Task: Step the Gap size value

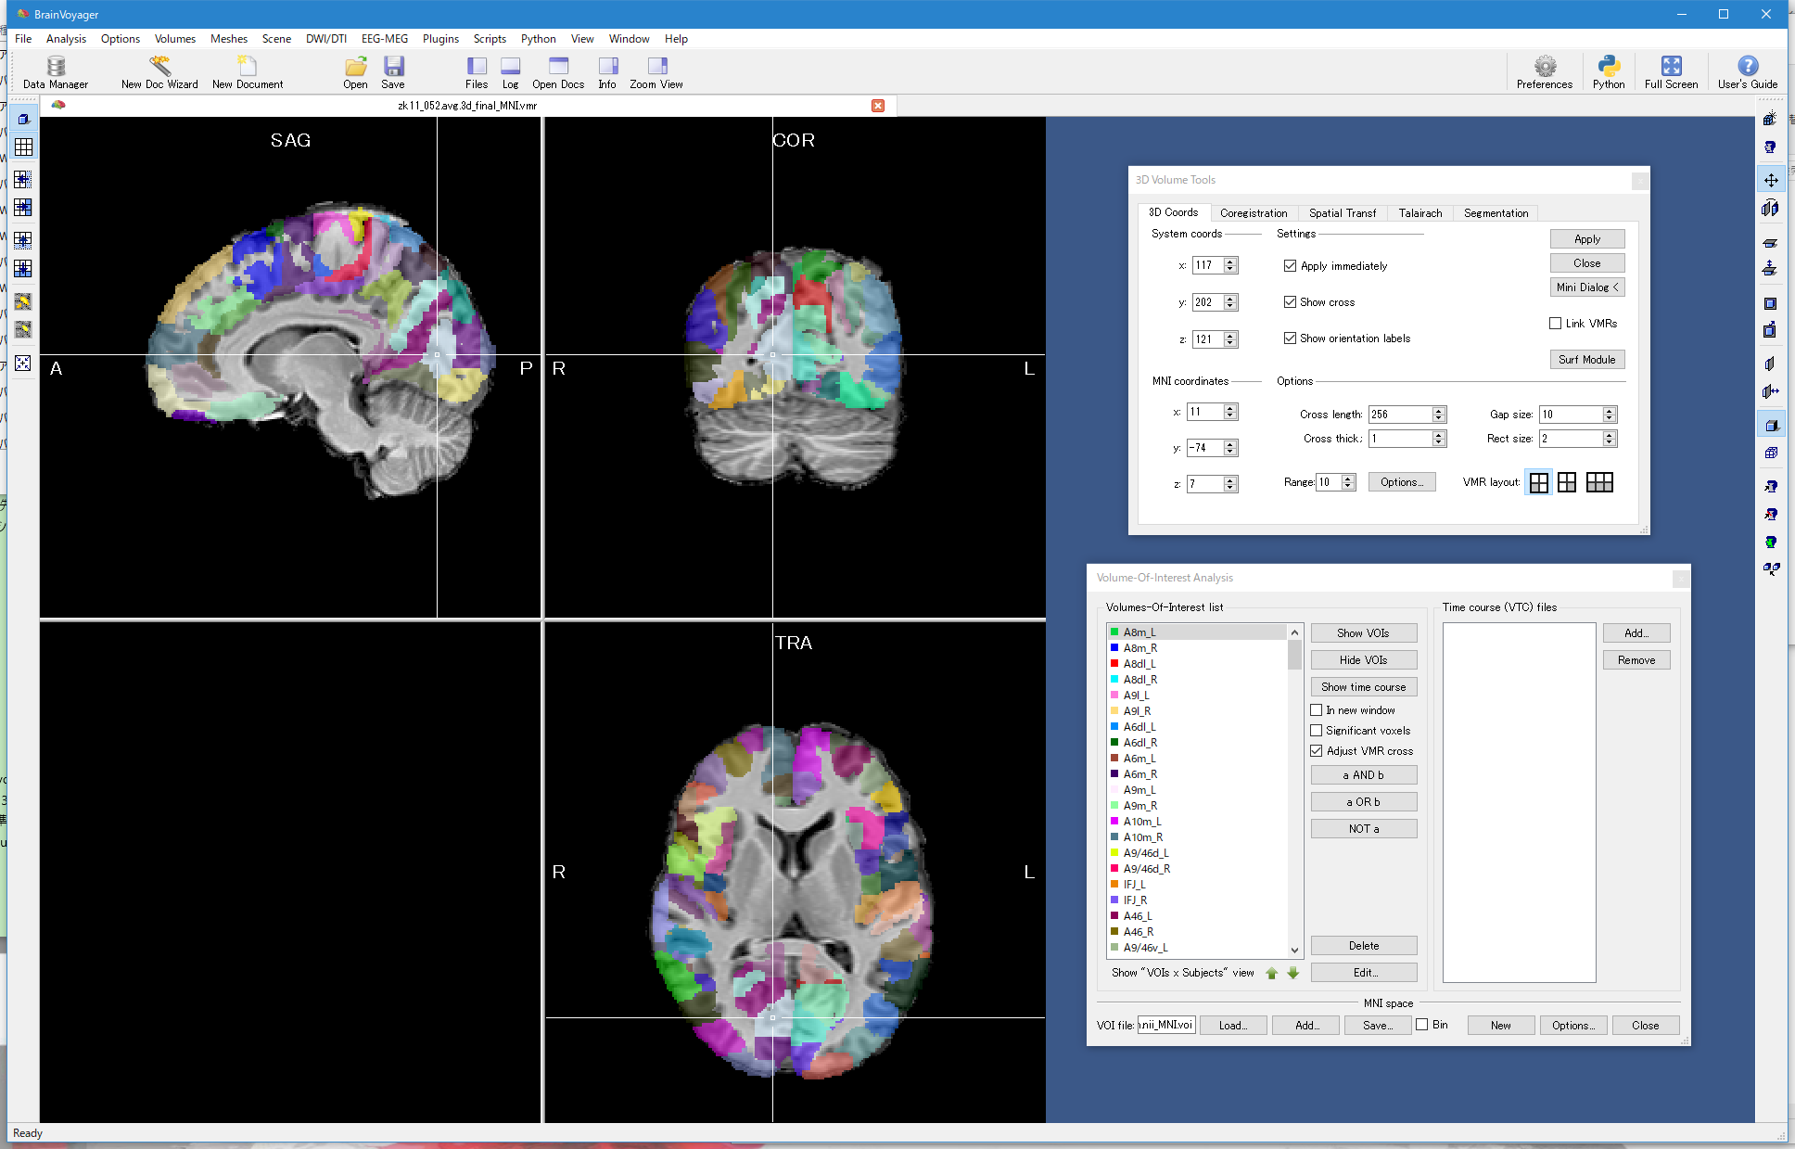Action: pos(1610,415)
